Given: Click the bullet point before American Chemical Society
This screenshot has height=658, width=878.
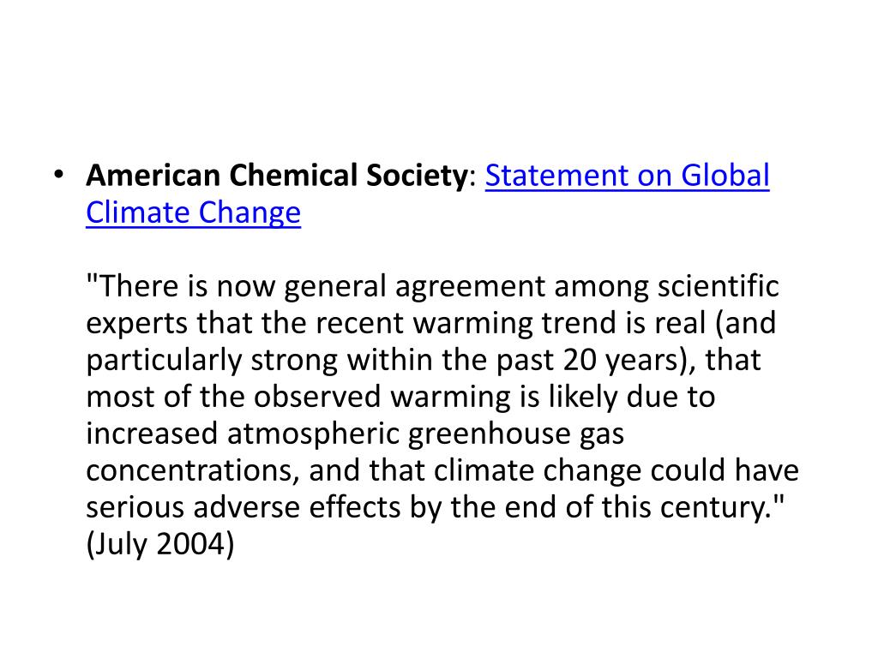Looking at the screenshot, I should coord(59,175).
